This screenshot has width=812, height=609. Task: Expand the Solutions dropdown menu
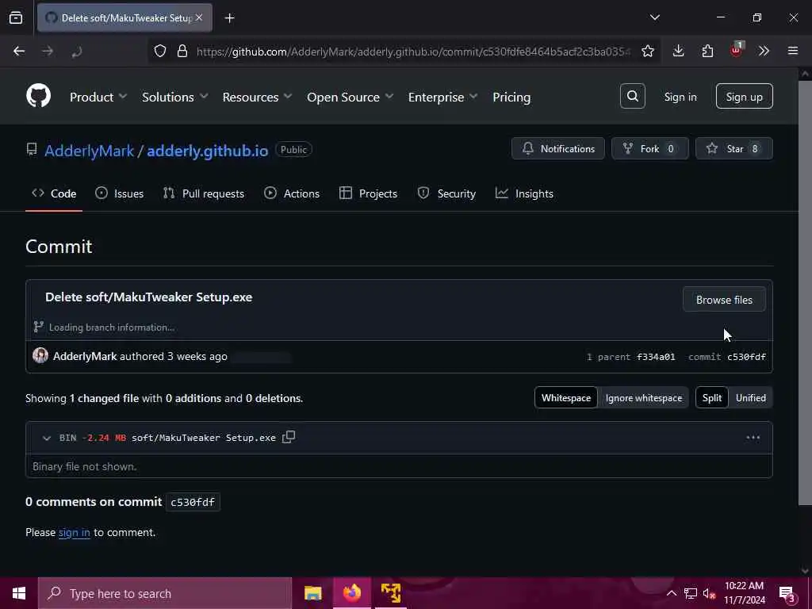(175, 97)
